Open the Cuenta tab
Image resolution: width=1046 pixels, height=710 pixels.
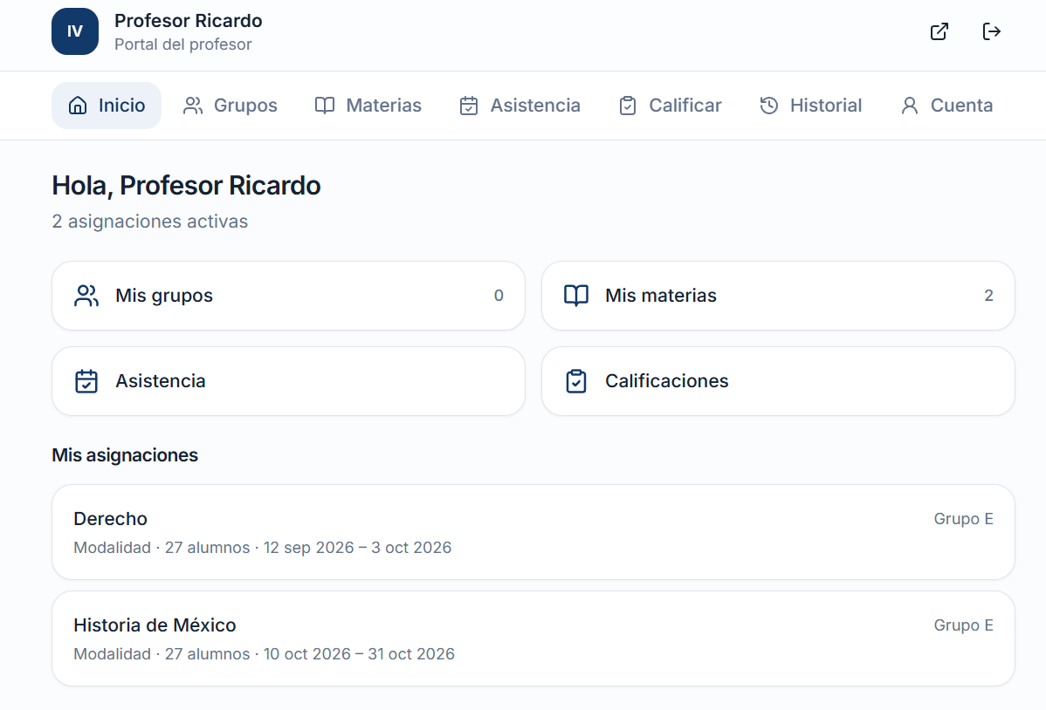click(x=946, y=106)
